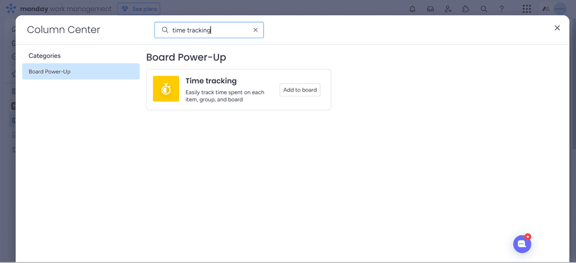Viewport: 576px width, 263px height.
Task: Open the chat support bubble
Action: pyautogui.click(x=522, y=244)
